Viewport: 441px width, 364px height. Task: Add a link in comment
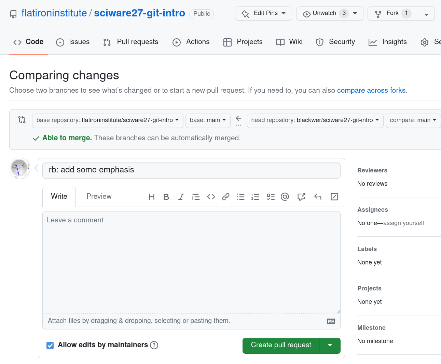pyautogui.click(x=226, y=197)
